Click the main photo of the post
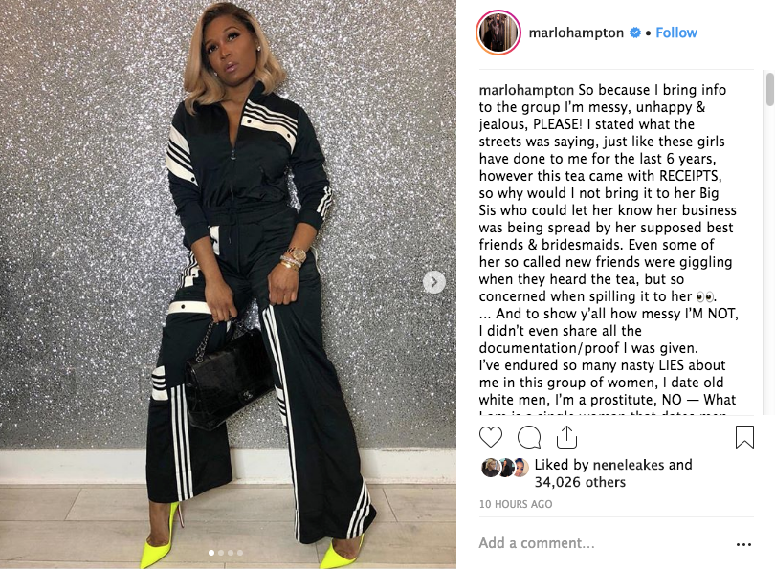 coord(228,285)
